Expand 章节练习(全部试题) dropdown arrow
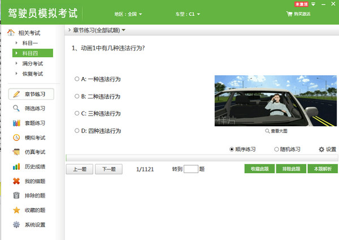The height and width of the screenshot is (240, 339). (123, 30)
